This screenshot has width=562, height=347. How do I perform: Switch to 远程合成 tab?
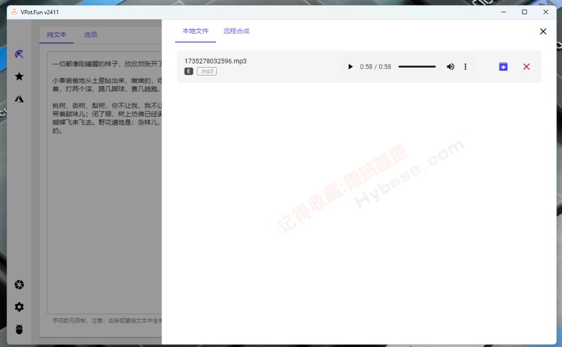click(x=236, y=31)
